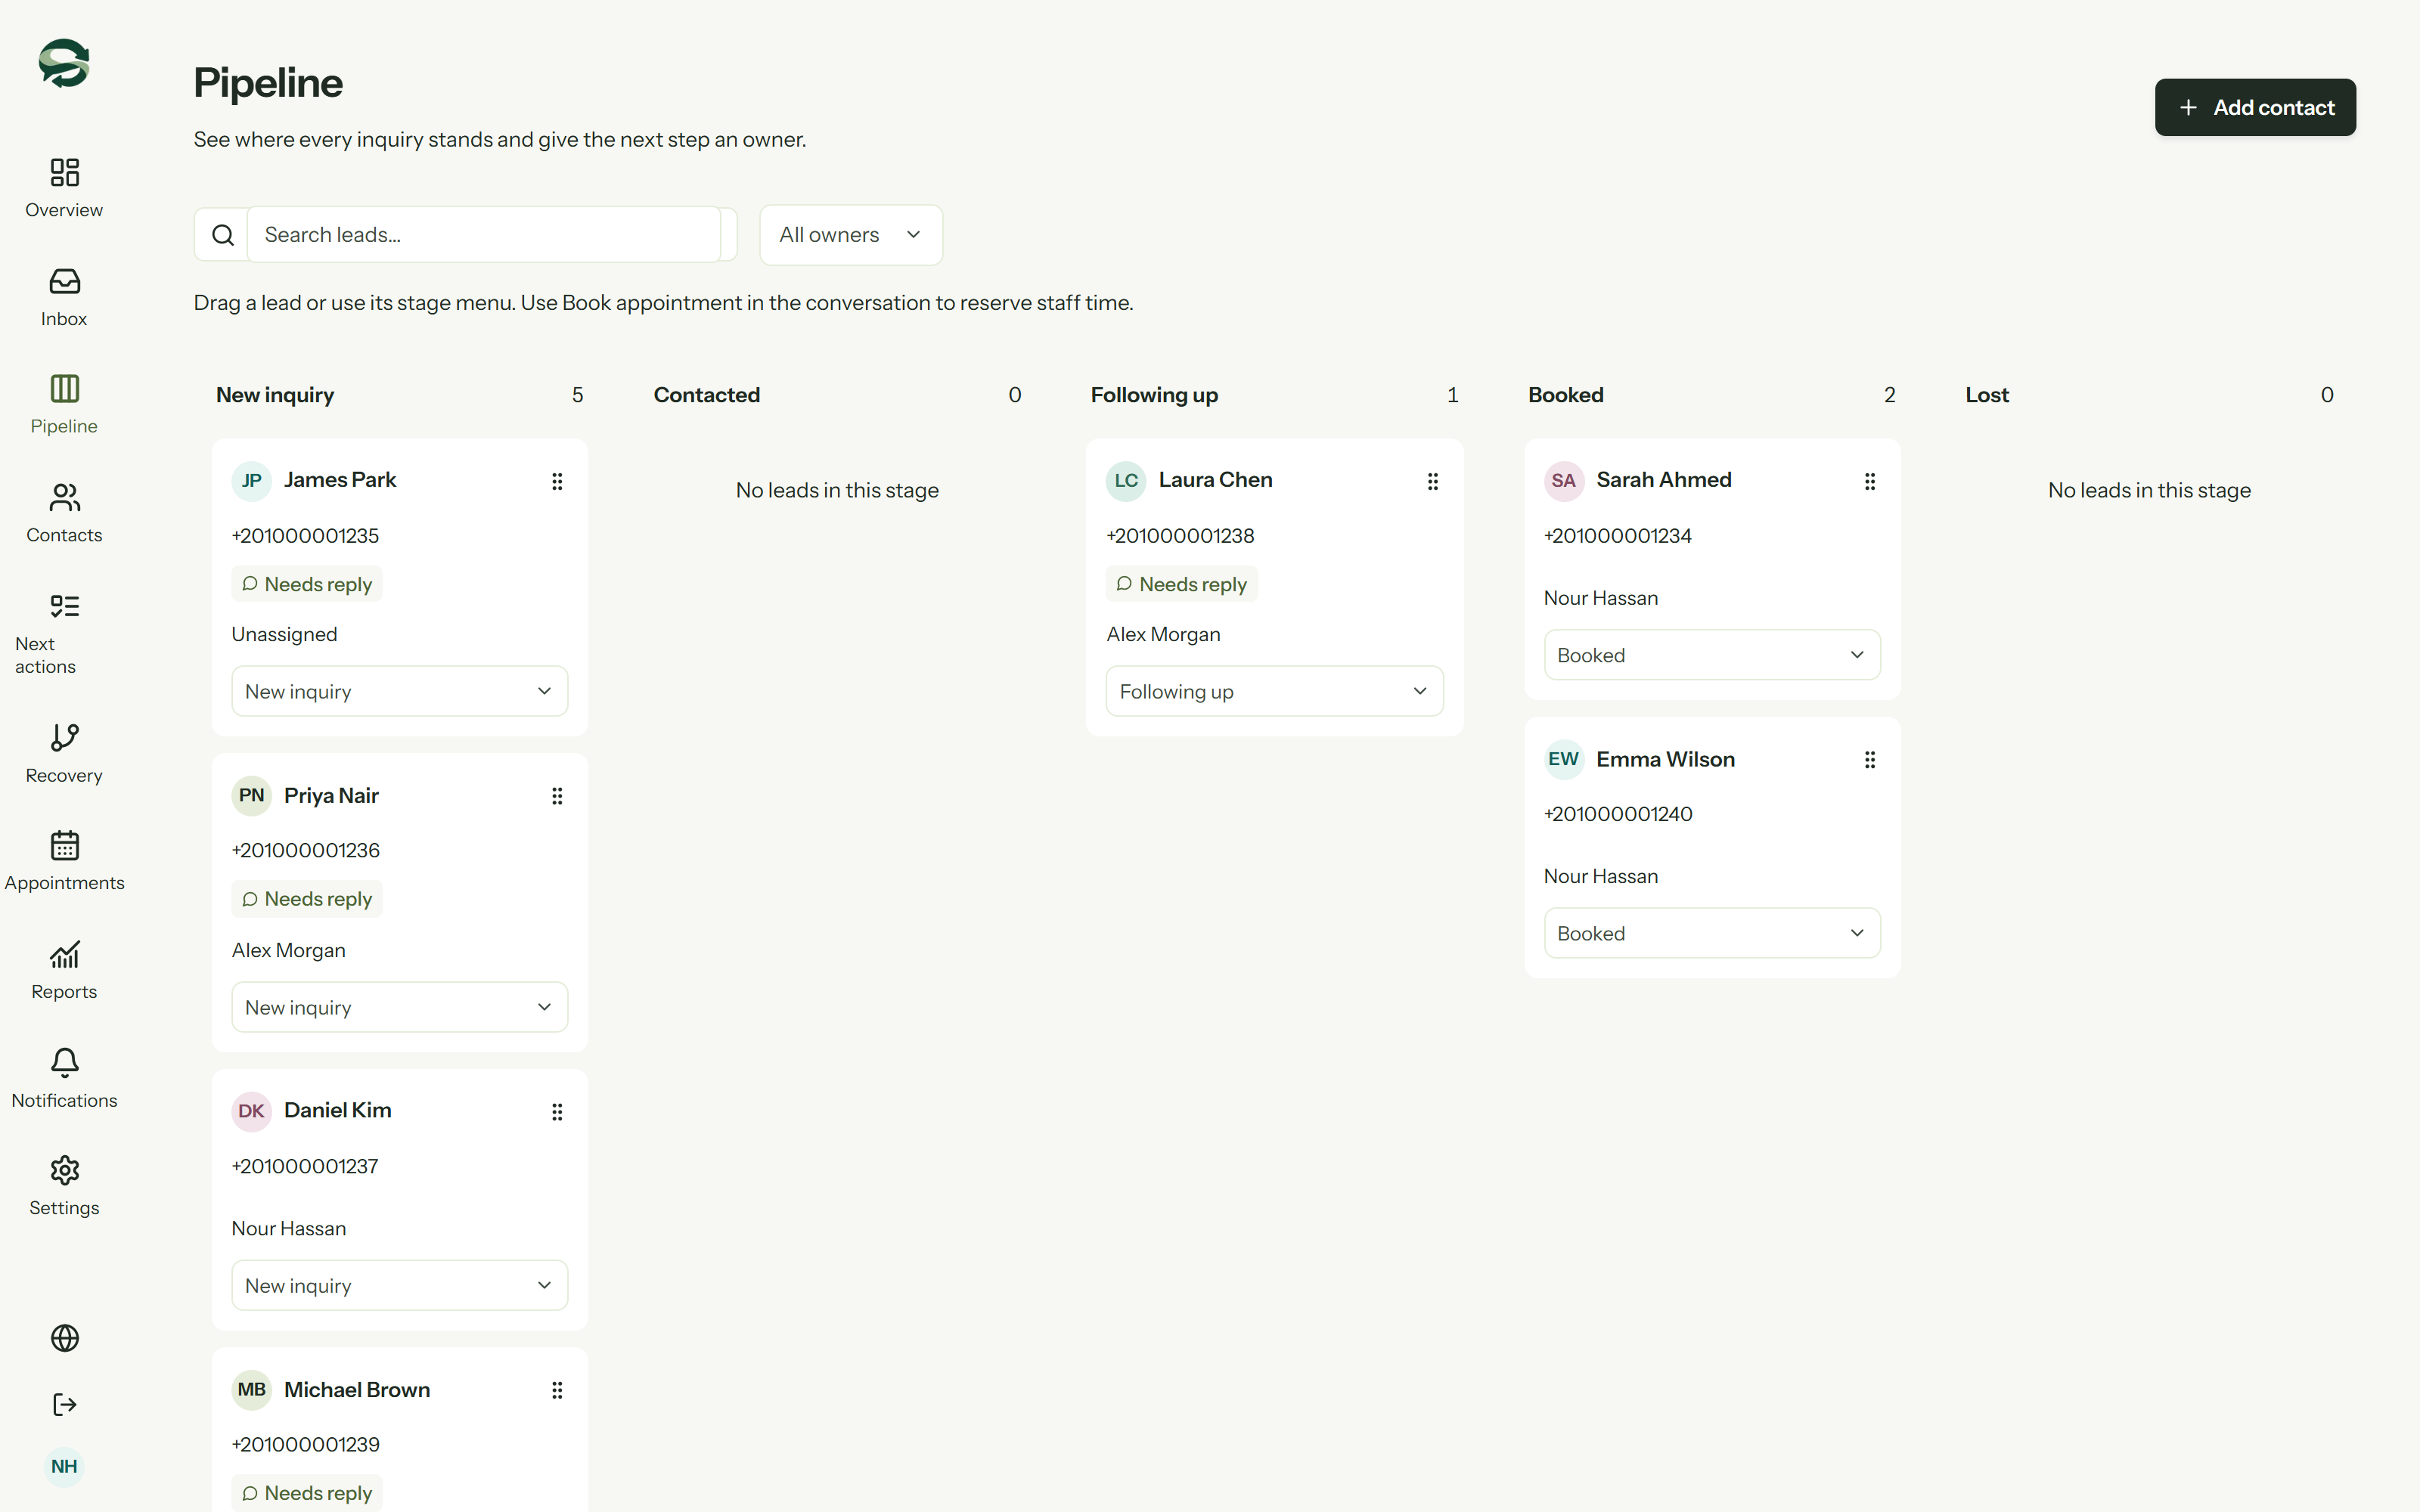Screen dimensions: 2420x1512
Task: Click Emma Wilson's owner Nour Hassan
Action: [x=1601, y=876]
